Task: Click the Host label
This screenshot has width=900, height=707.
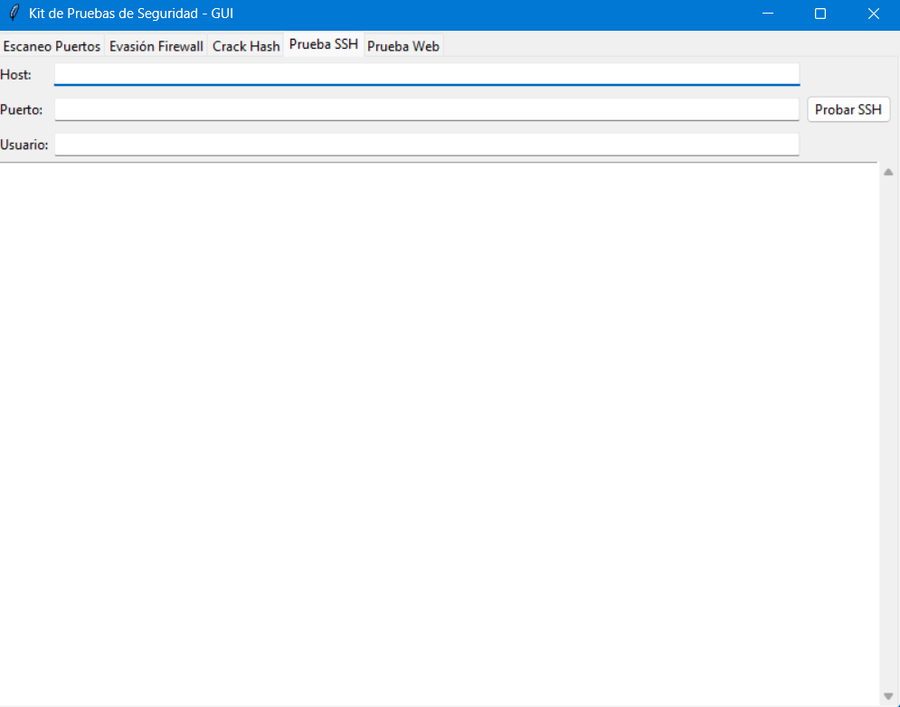Action: (18, 75)
